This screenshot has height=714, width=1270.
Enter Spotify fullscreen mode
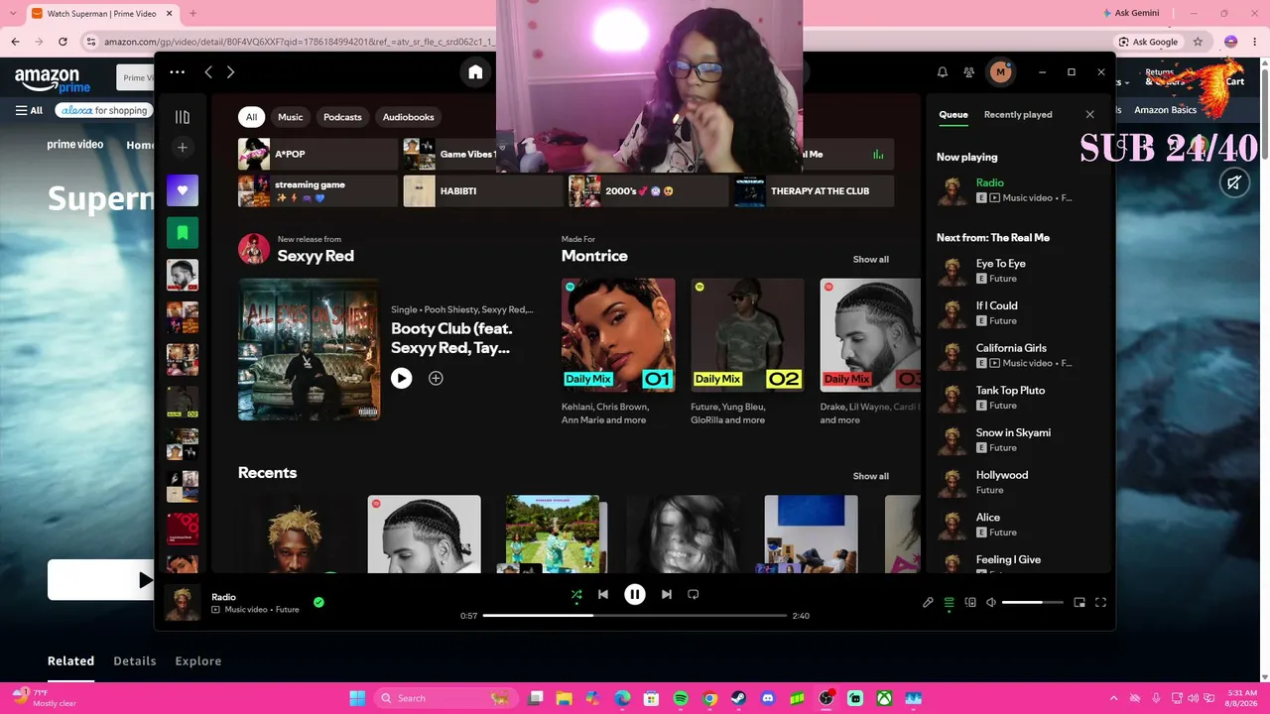pyautogui.click(x=1100, y=602)
